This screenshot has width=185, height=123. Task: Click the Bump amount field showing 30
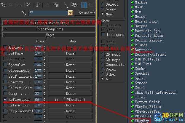click(38, 94)
